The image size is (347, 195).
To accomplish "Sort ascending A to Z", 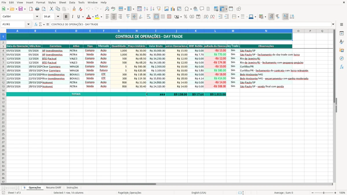I will coord(146,9).
